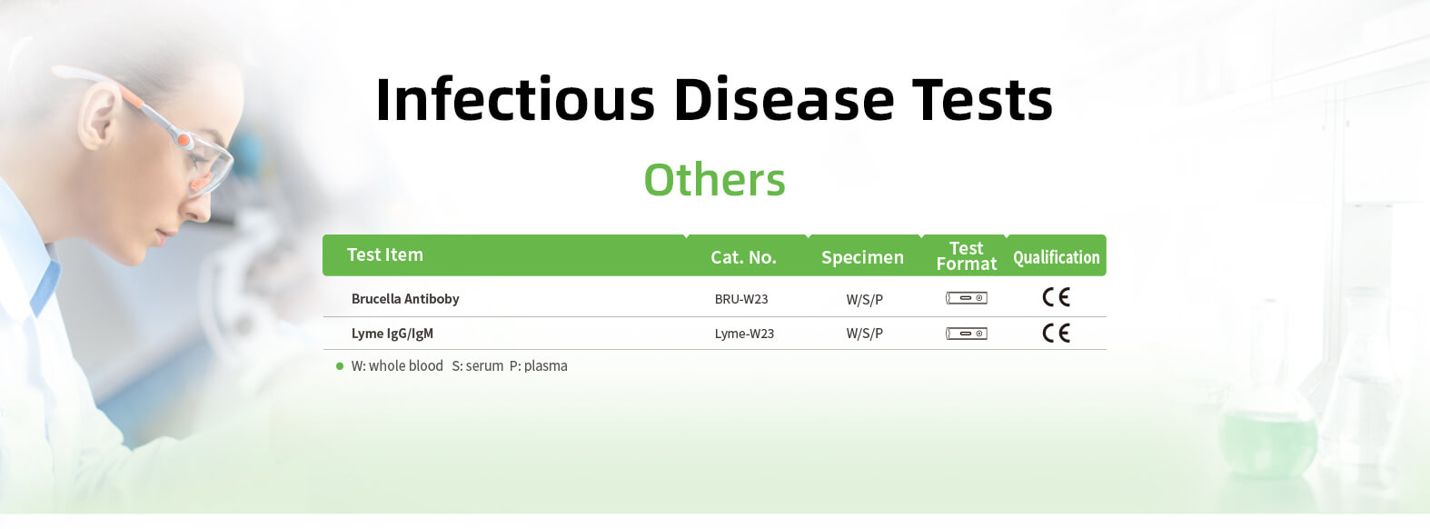Click catalog number Lyme-W23

point(744,334)
